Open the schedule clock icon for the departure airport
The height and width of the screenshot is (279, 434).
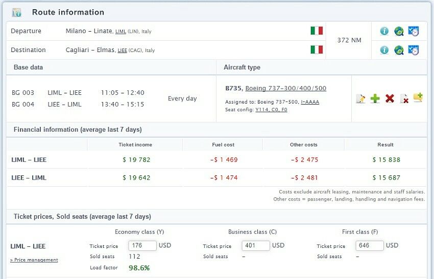[x=414, y=31]
